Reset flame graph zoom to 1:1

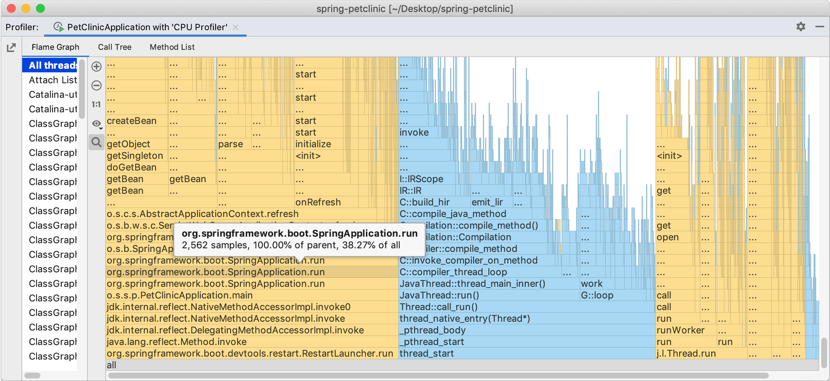point(97,105)
